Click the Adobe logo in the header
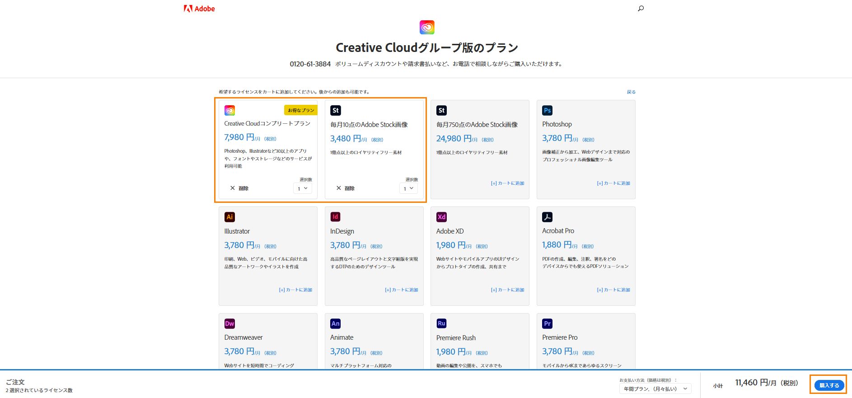The width and height of the screenshot is (852, 398). [x=199, y=9]
